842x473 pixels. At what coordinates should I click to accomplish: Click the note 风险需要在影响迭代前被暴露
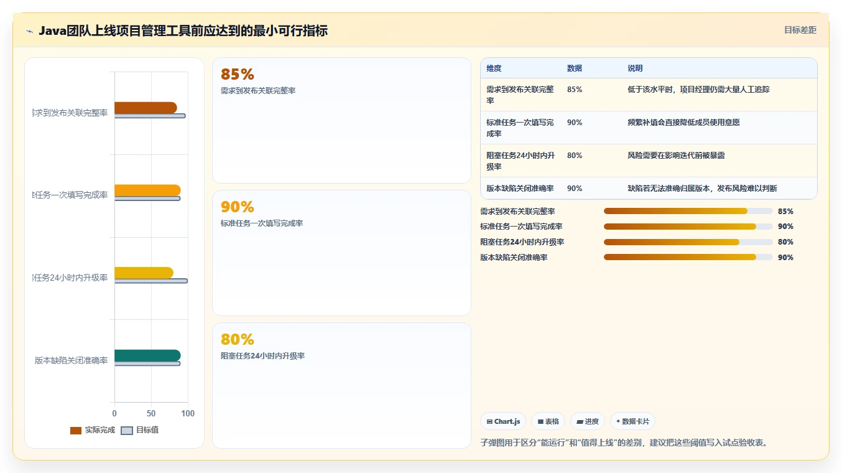(x=676, y=156)
